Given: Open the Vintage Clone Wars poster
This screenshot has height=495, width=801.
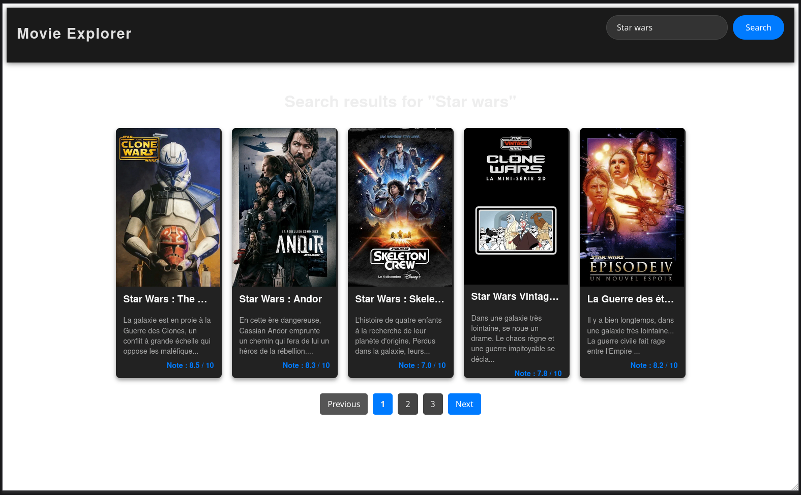Looking at the screenshot, I should [517, 206].
